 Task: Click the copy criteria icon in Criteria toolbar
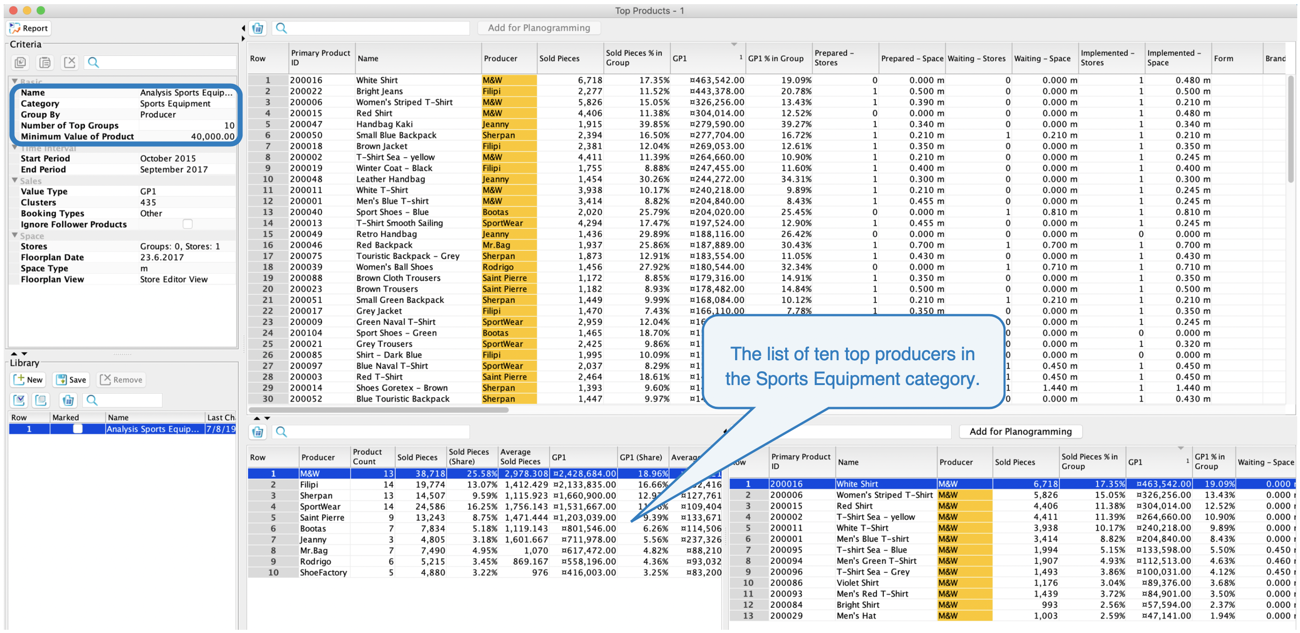(20, 63)
